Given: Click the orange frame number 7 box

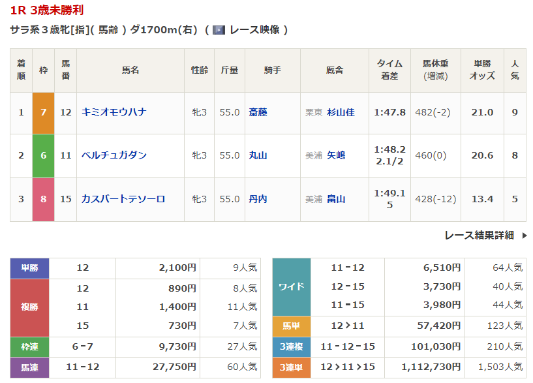Looking at the screenshot, I should coord(43,112).
